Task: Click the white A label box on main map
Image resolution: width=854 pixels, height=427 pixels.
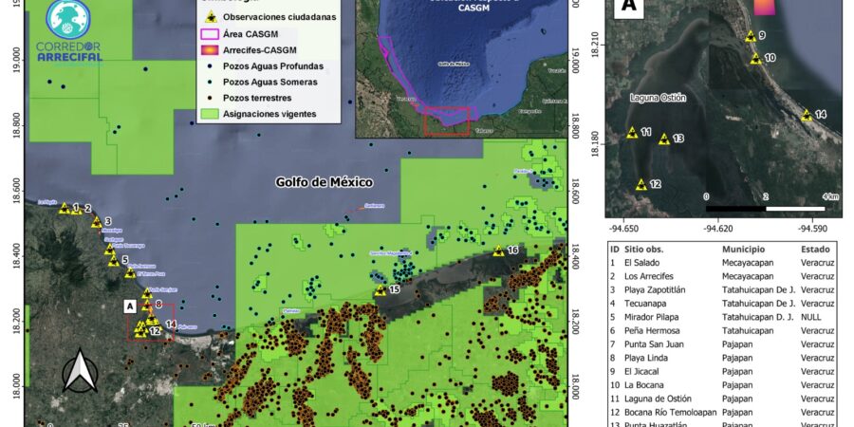Action: coord(129,306)
